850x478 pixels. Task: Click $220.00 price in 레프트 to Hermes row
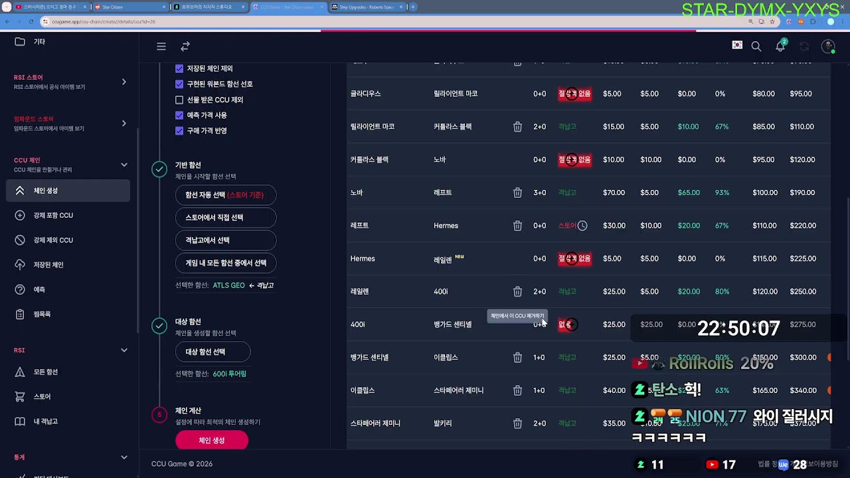point(803,226)
